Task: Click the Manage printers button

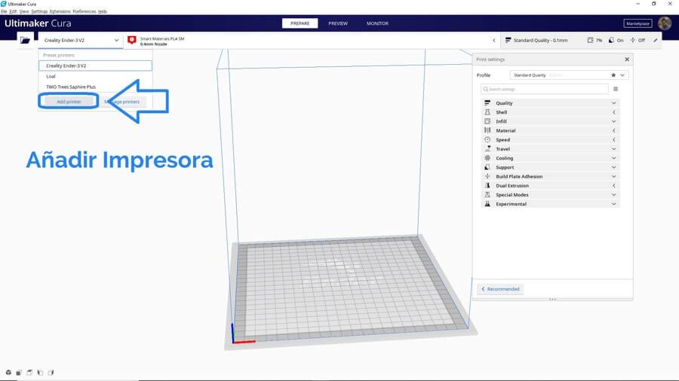Action: point(122,102)
